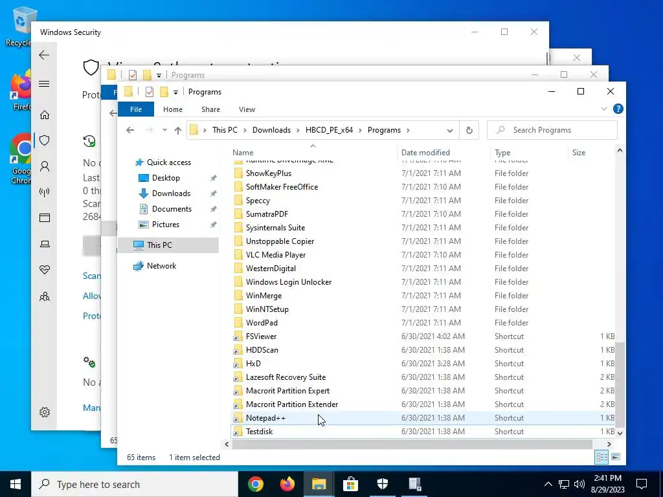The height and width of the screenshot is (497, 663).
Task: Open the Home icon in Windows Security sidebar
Action: [x=45, y=115]
